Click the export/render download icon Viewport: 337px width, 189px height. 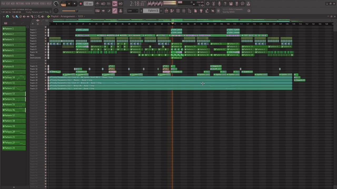pyautogui.click(x=249, y=4)
